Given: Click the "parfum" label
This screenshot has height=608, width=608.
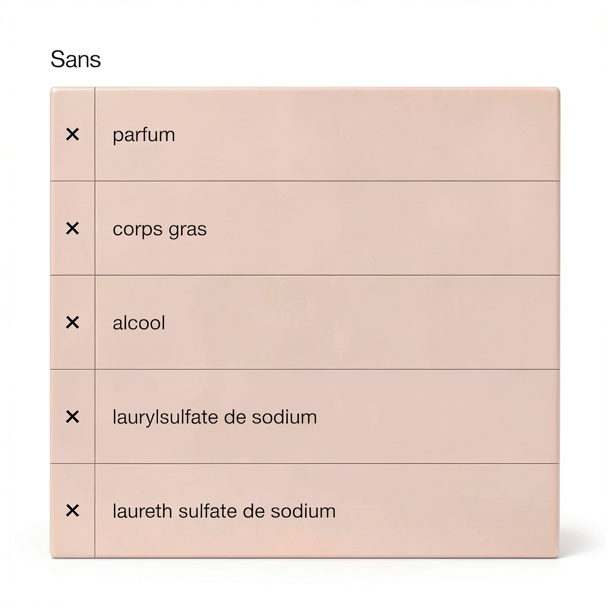Looking at the screenshot, I should [144, 135].
